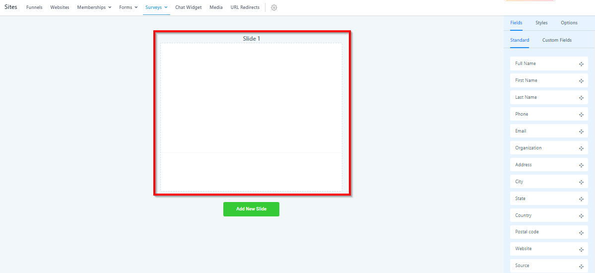Expand the Memberships dropdown menu
Image resolution: width=595 pixels, height=273 pixels.
pyautogui.click(x=94, y=7)
